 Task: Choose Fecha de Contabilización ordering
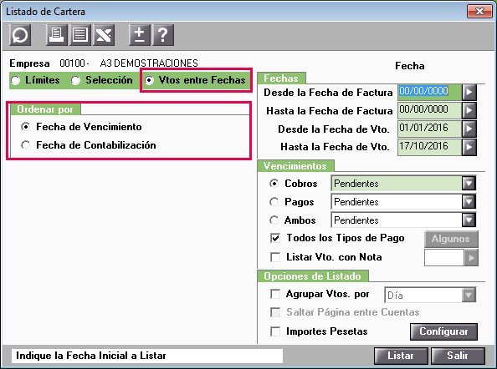click(25, 145)
